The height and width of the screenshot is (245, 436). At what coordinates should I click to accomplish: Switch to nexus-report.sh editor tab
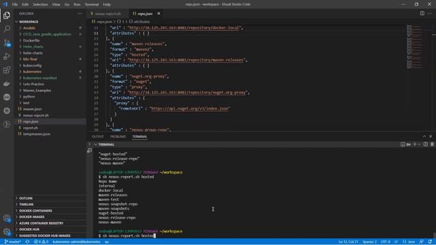tap(108, 14)
